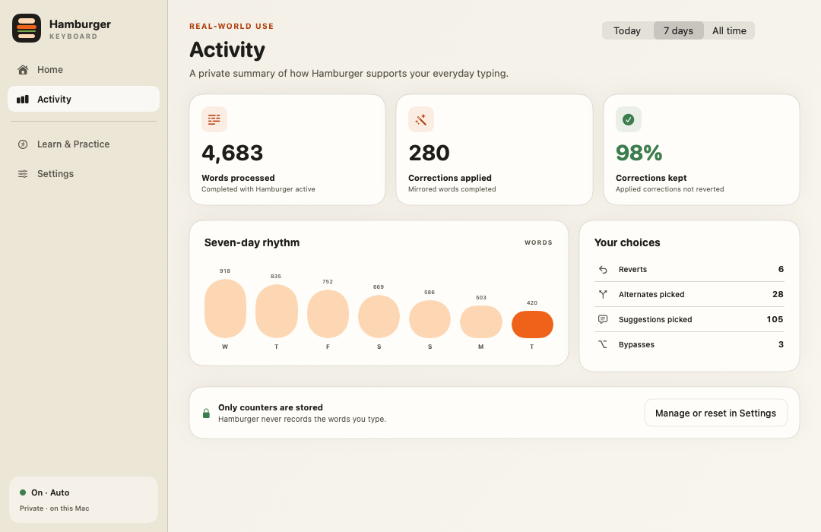Click Mirrored words completed caption
821x532 pixels.
tap(452, 189)
